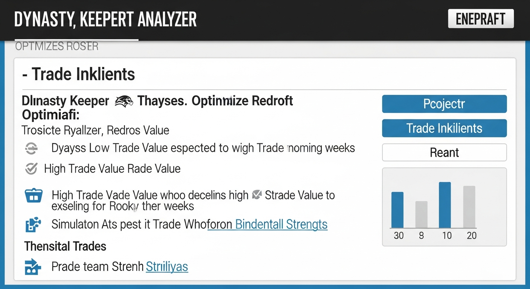Viewport: 530px width, 289px height.
Task: Select the Pcojectr sidebar button
Action: click(x=444, y=104)
